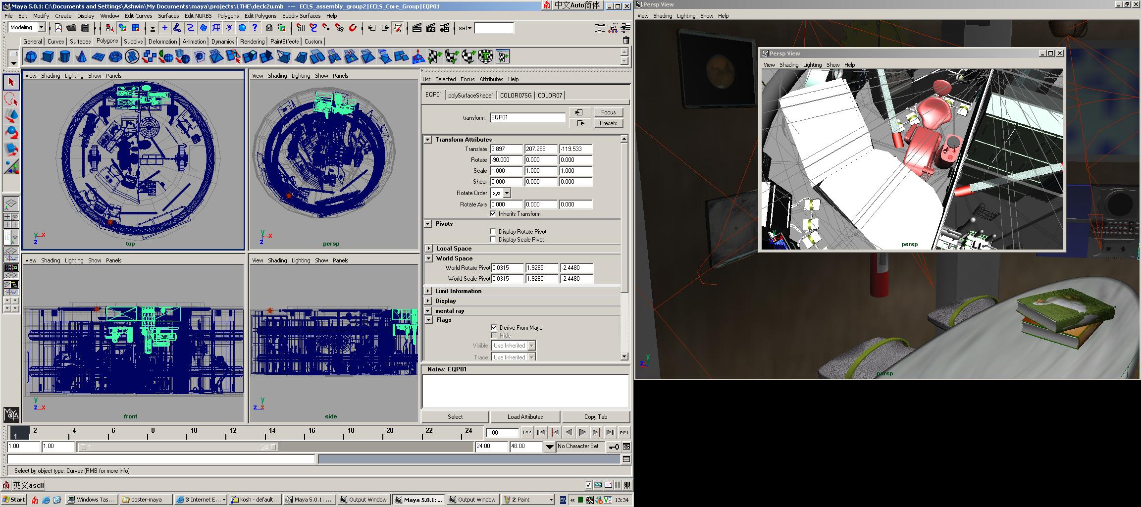Click the Save scene disk icon
Viewport: 1141px width, 507px height.
[x=85, y=28]
